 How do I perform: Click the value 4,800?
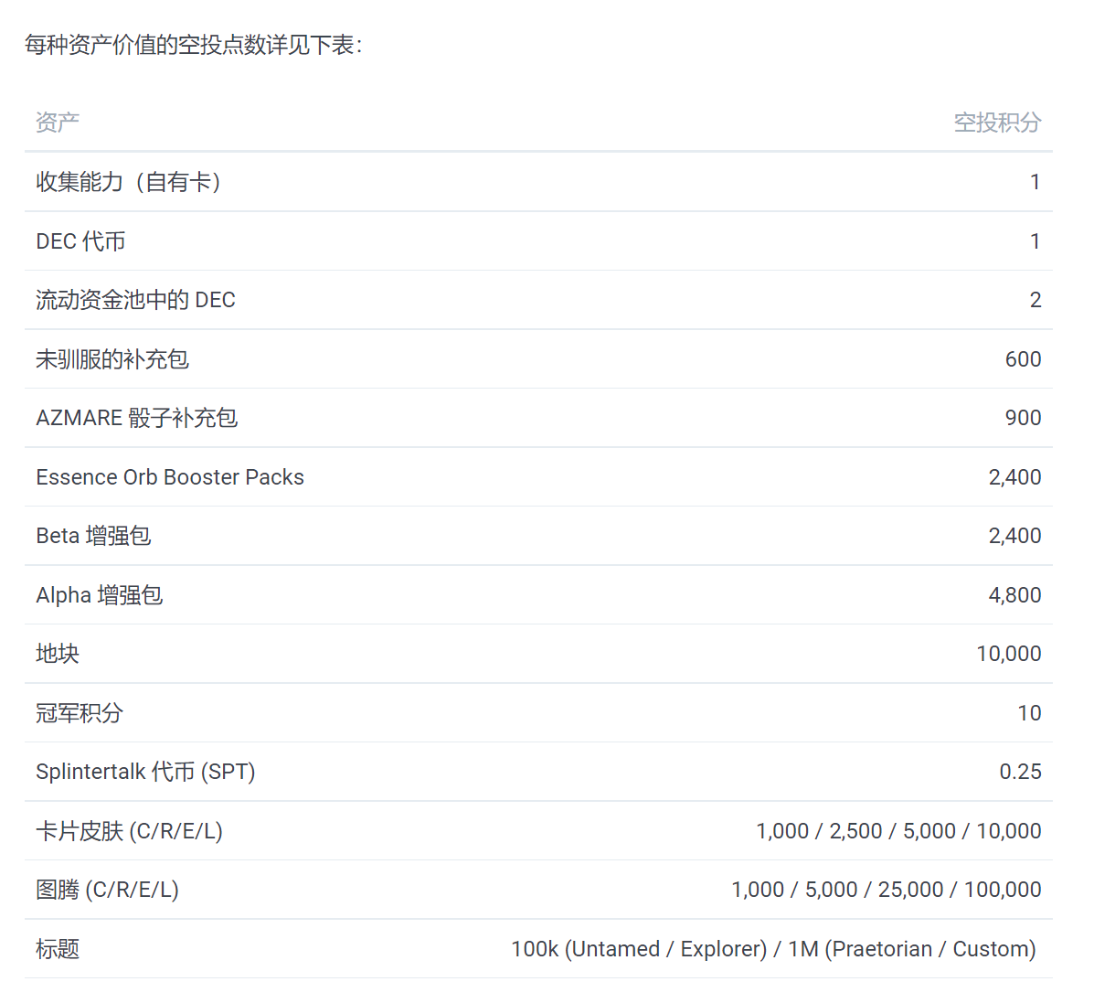[x=1014, y=595]
